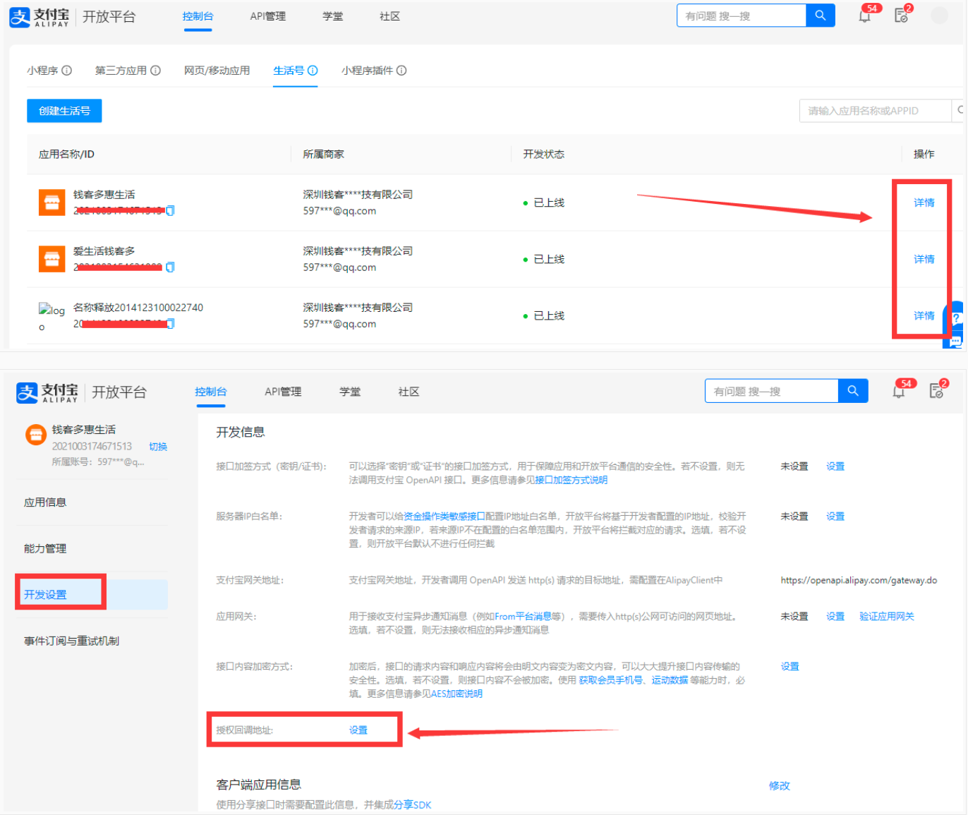Viewport: 968px width, 815px height.
Task: Click the user avatar in top header
Action: (939, 16)
